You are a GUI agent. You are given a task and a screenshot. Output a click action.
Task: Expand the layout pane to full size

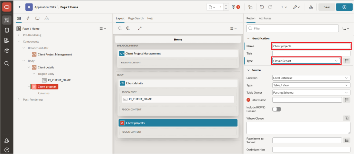140,28
